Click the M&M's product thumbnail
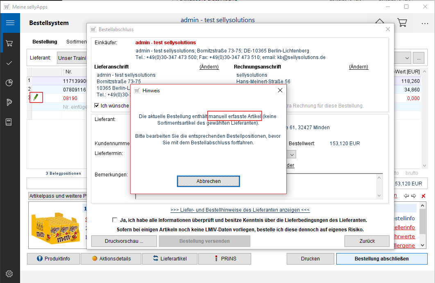435x283 pixels. point(55,228)
